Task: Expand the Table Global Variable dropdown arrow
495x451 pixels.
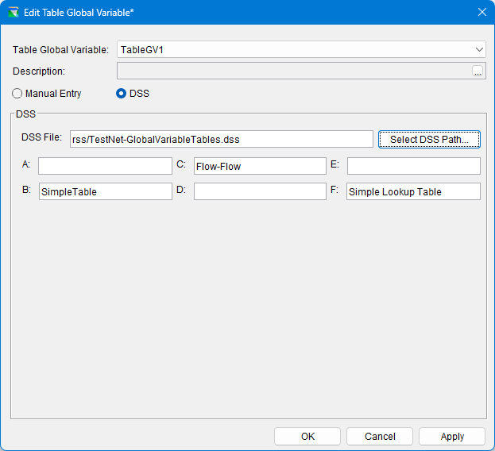Action: coord(479,49)
